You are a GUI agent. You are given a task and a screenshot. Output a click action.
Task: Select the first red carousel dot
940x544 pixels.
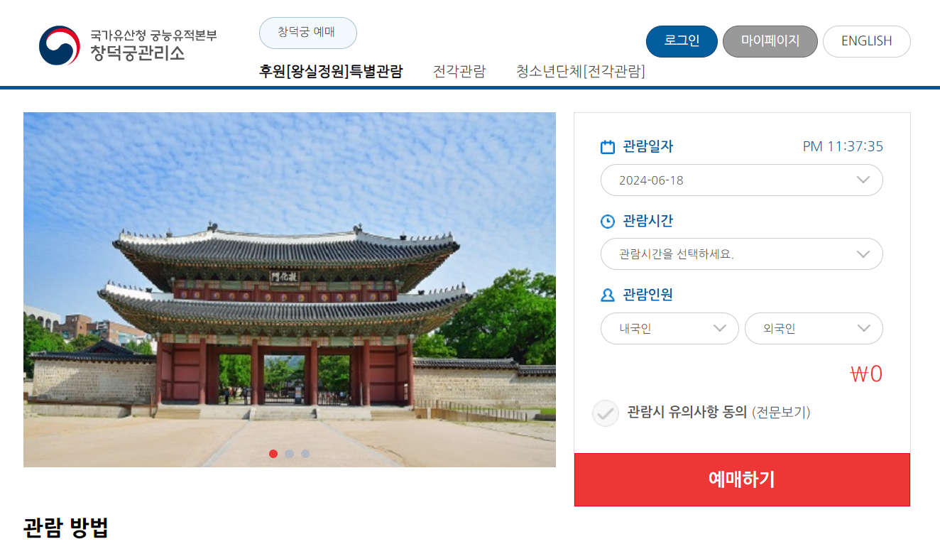tap(273, 454)
